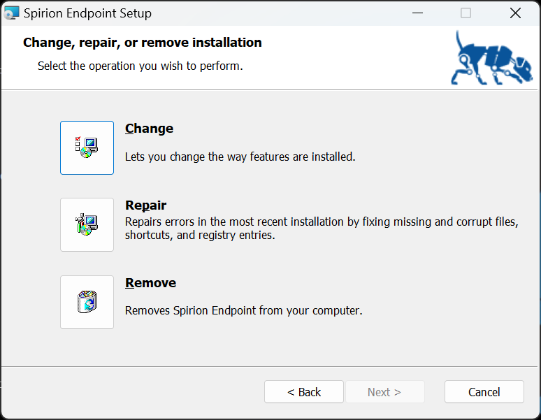Minimize the Spirion Endpoint Setup window
Viewport: 541px width, 420px height.
(x=417, y=13)
